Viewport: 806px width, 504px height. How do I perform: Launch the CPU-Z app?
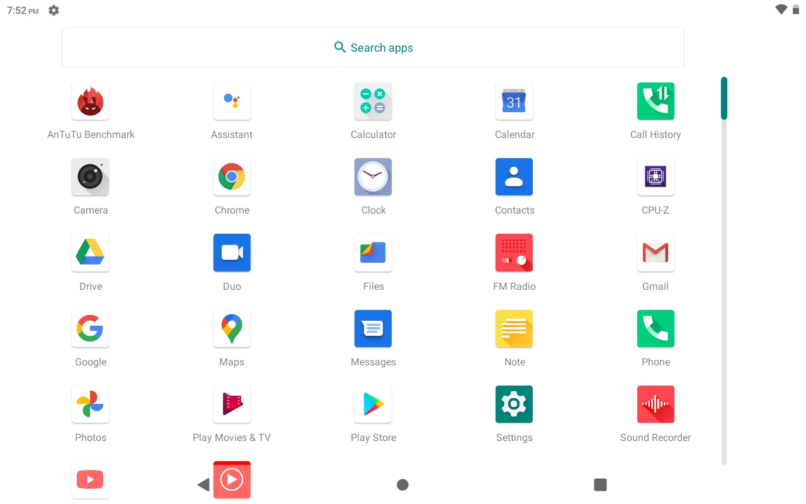point(656,177)
